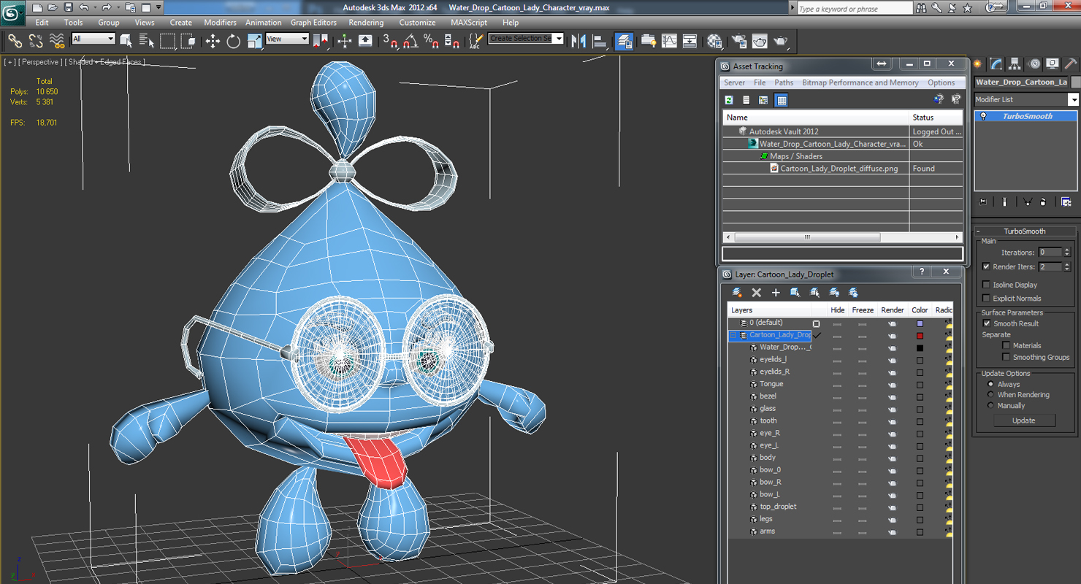Open the MAXScript menu
Screen dimensions: 1081x584
(469, 23)
